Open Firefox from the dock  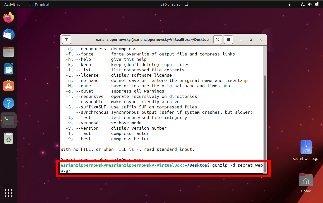coord(8,17)
